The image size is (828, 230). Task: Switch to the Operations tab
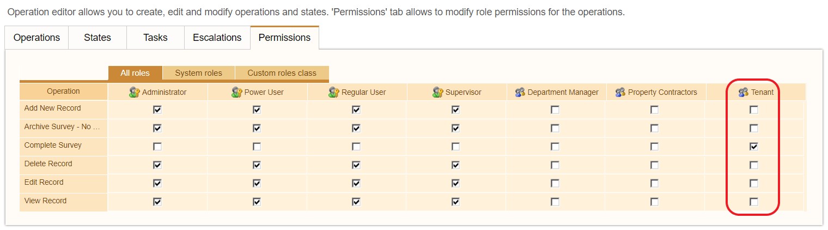click(x=36, y=38)
